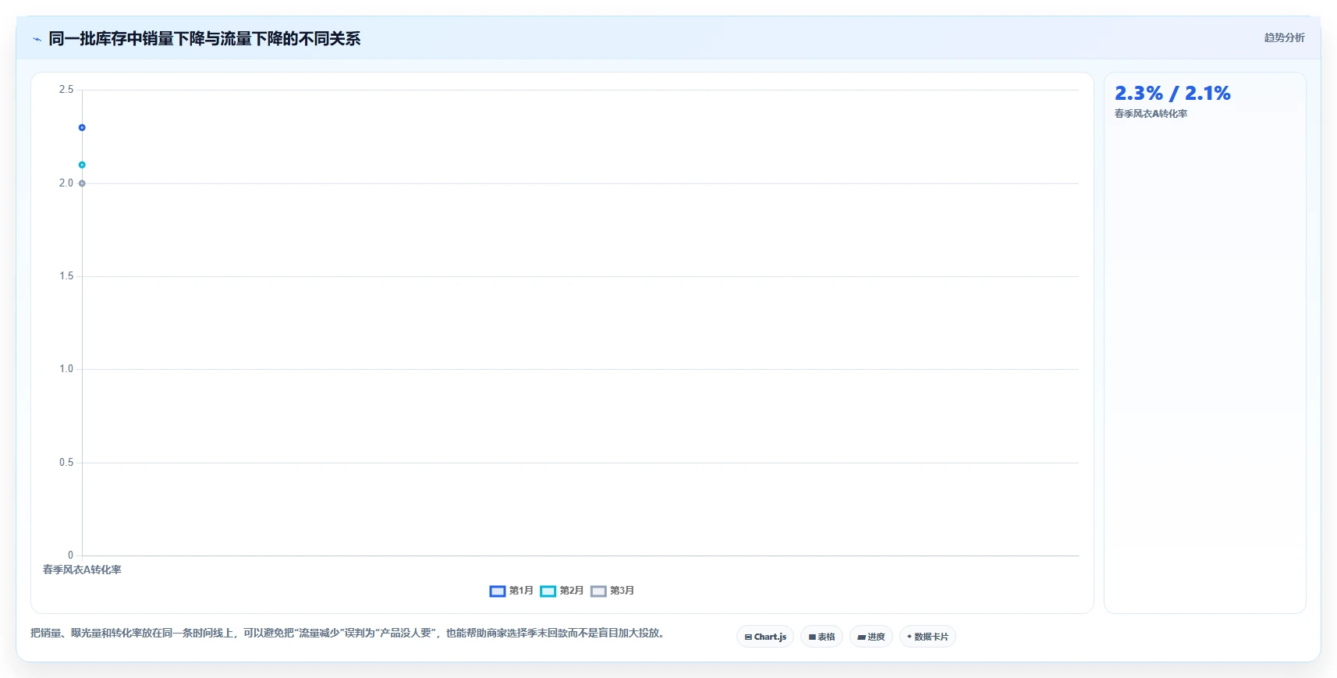Image resolution: width=1337 pixels, height=678 pixels.
Task: Select the 表格 tag chip
Action: (x=821, y=637)
